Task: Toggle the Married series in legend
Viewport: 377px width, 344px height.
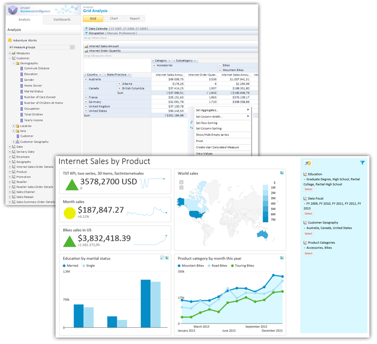Action: pyautogui.click(x=73, y=265)
